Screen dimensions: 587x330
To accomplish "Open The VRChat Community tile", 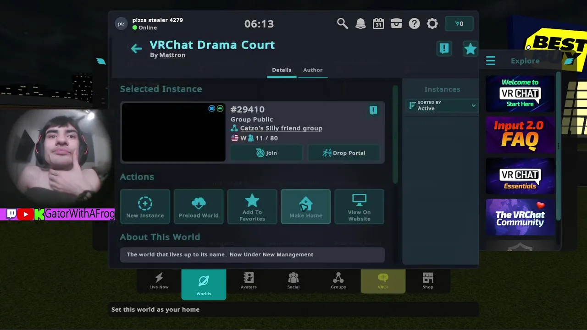I will (520, 217).
